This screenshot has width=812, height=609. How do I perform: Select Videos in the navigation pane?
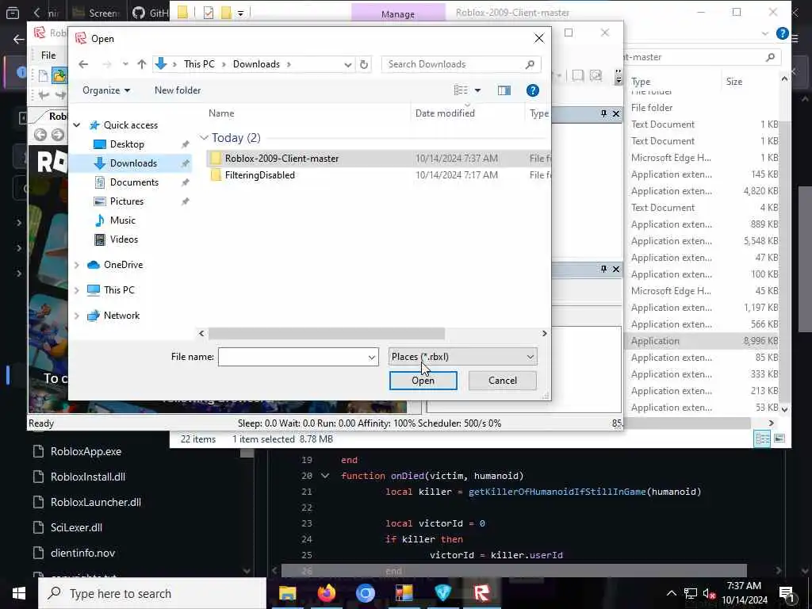[x=124, y=239]
